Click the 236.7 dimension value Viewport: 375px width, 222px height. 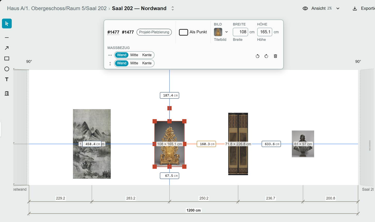(270, 198)
